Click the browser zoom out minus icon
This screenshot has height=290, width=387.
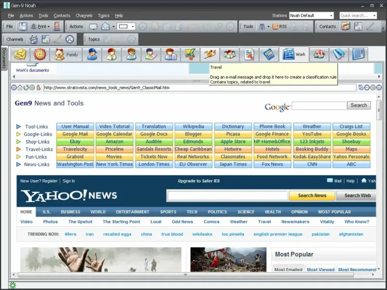click(x=367, y=87)
